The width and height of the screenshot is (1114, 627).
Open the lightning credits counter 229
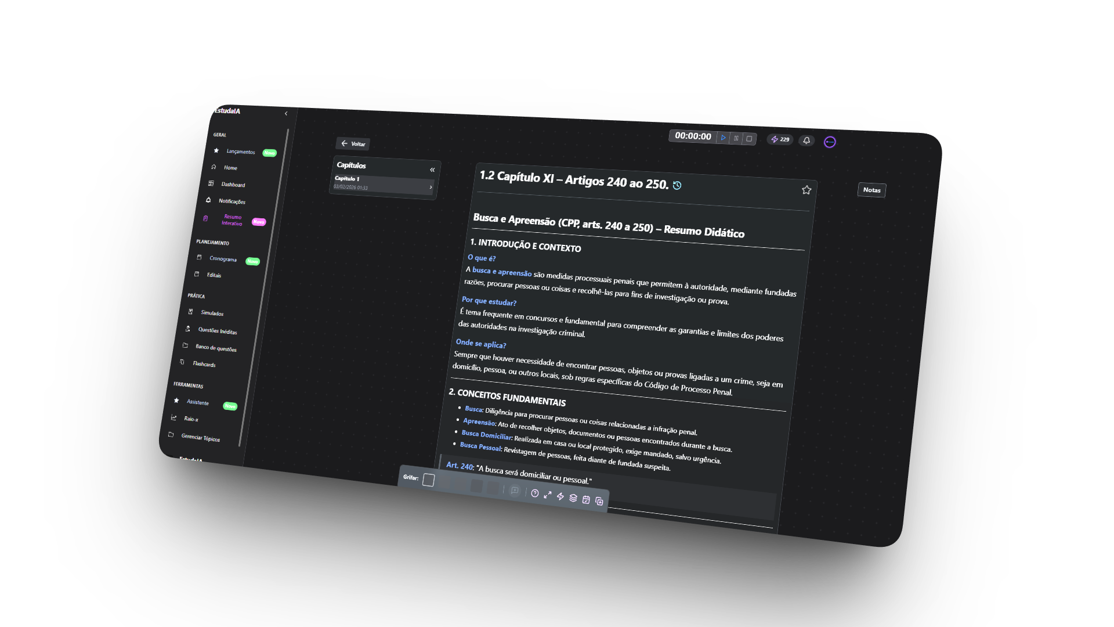click(780, 139)
